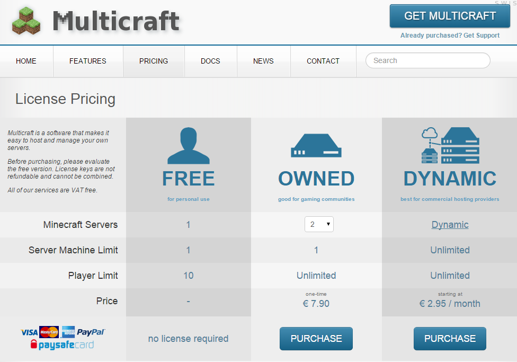Select the PayPal payment icon
The height and width of the screenshot is (362, 517).
91,332
